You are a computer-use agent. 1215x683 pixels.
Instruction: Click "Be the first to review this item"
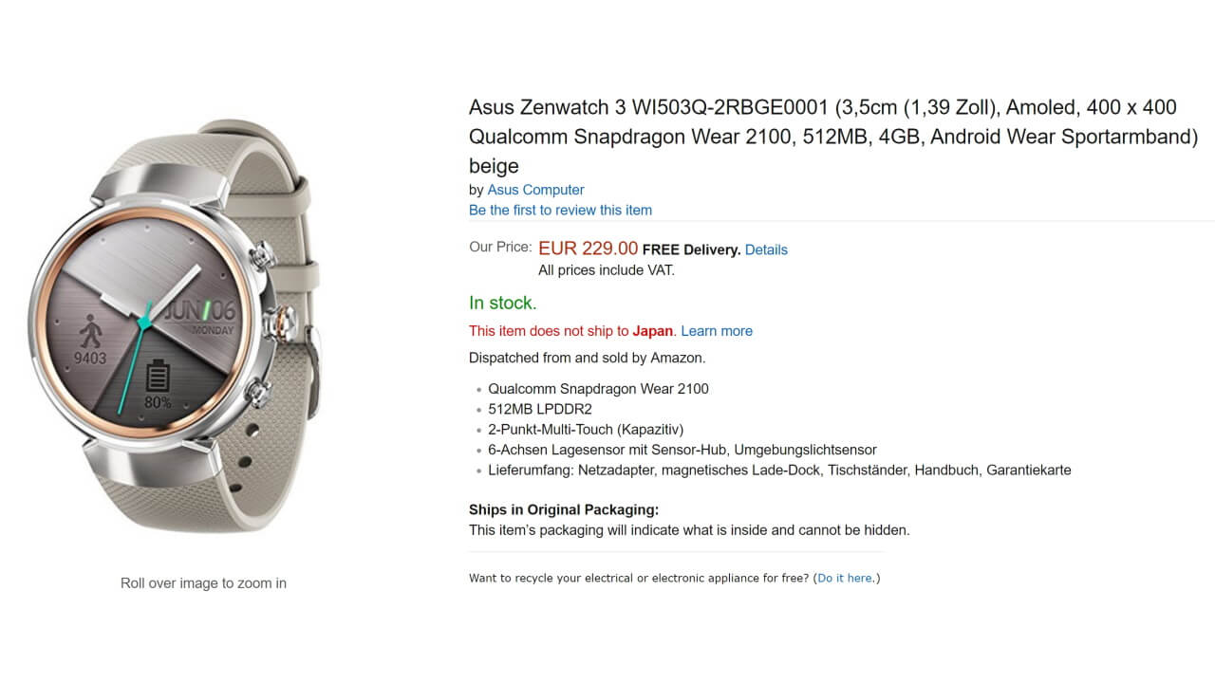(560, 210)
